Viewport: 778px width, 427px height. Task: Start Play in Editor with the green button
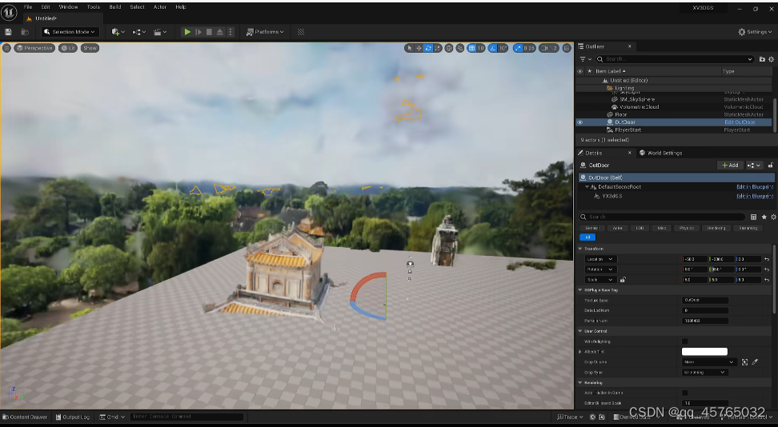click(x=187, y=32)
